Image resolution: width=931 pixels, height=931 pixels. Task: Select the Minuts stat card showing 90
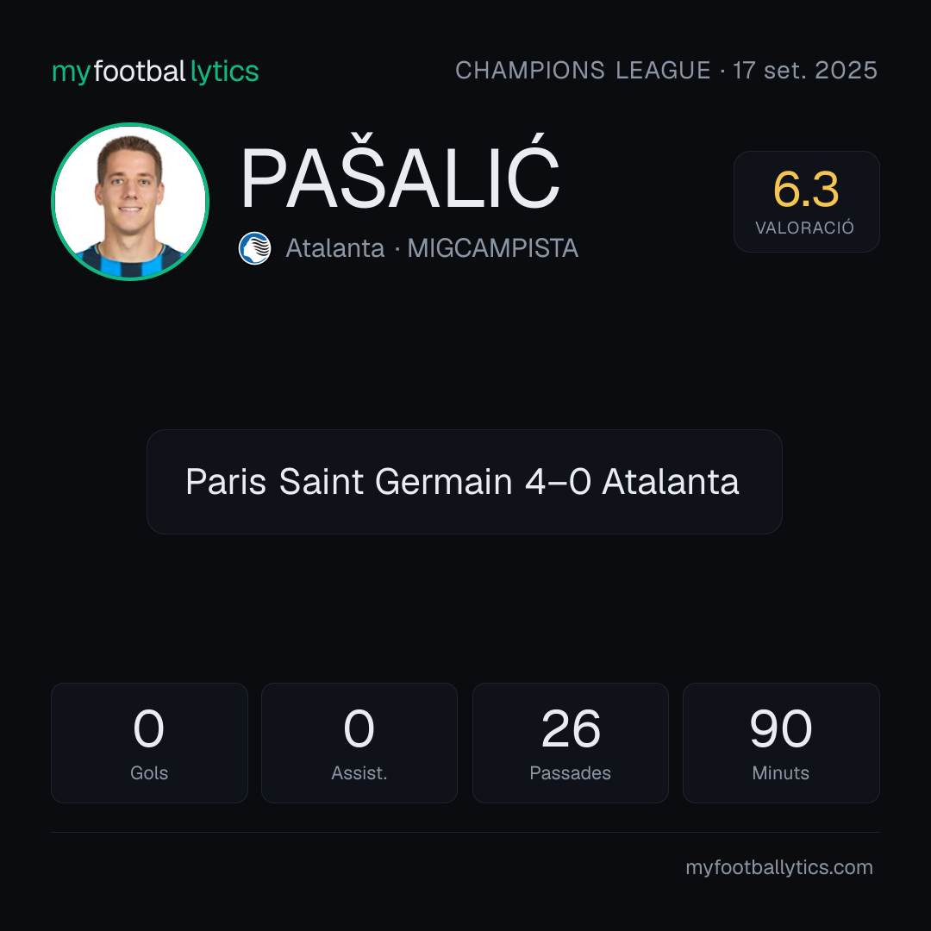coord(781,743)
